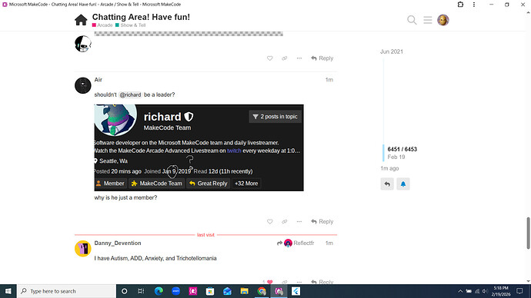Open the @richard mention

click(130, 94)
